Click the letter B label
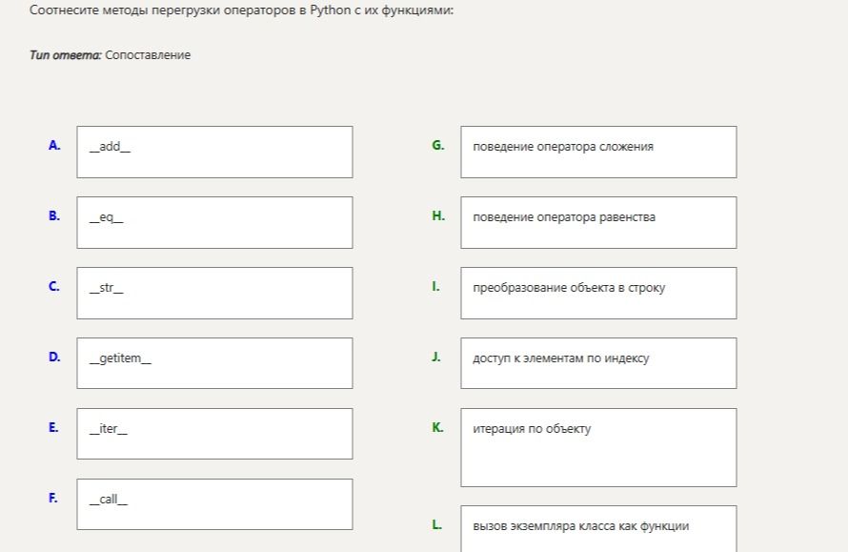This screenshot has width=848, height=552. [x=54, y=215]
